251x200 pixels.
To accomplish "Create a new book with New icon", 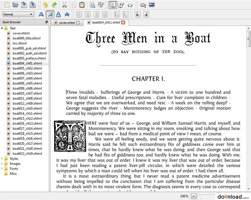I will click(x=7, y=5).
